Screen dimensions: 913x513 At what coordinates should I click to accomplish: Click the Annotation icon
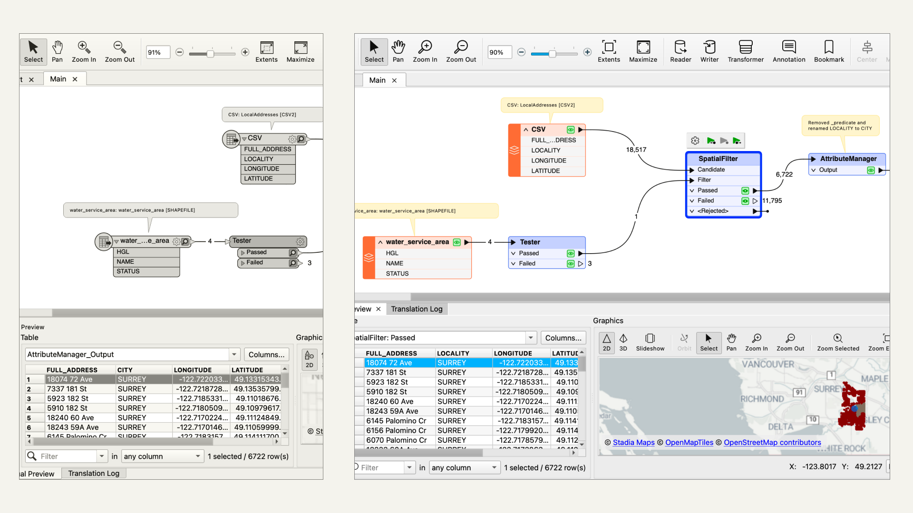pos(788,51)
